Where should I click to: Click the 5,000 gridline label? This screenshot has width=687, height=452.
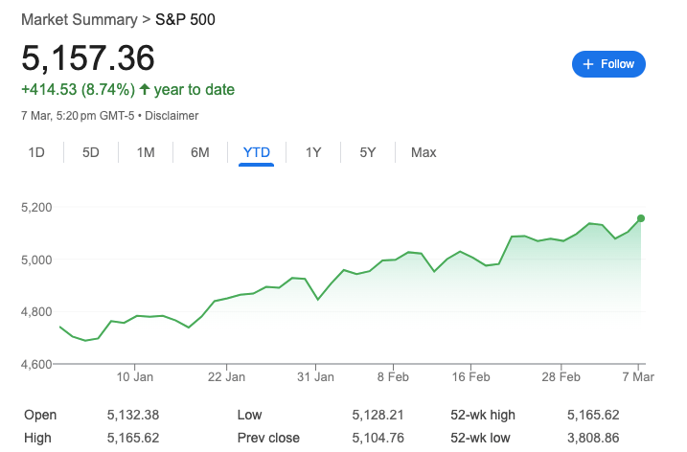36,260
